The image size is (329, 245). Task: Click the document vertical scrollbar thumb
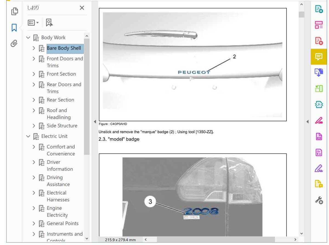302,14
